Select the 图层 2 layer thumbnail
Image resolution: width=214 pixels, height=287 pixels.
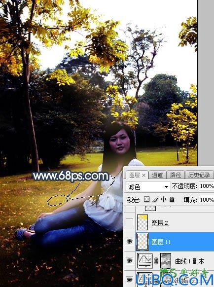tap(143, 222)
